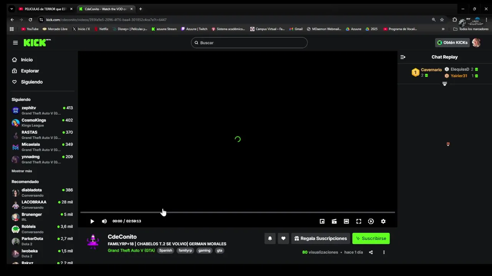The width and height of the screenshot is (492, 276).
Task: Open browser zoom magnifier icon
Action: (x=434, y=20)
